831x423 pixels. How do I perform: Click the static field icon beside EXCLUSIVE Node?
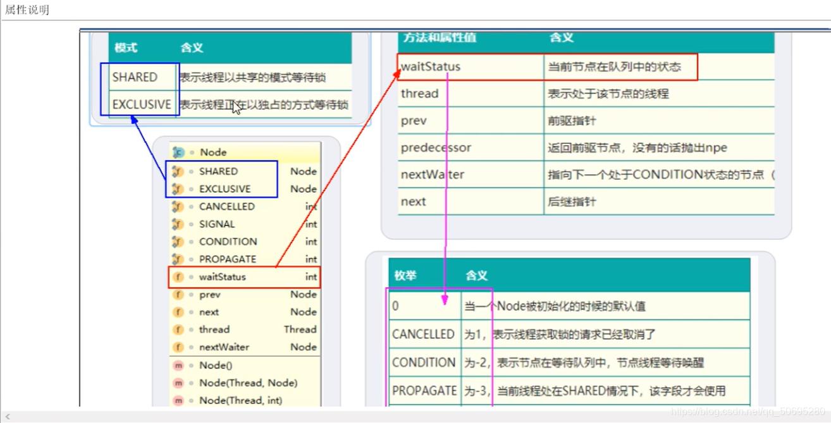pyautogui.click(x=178, y=189)
